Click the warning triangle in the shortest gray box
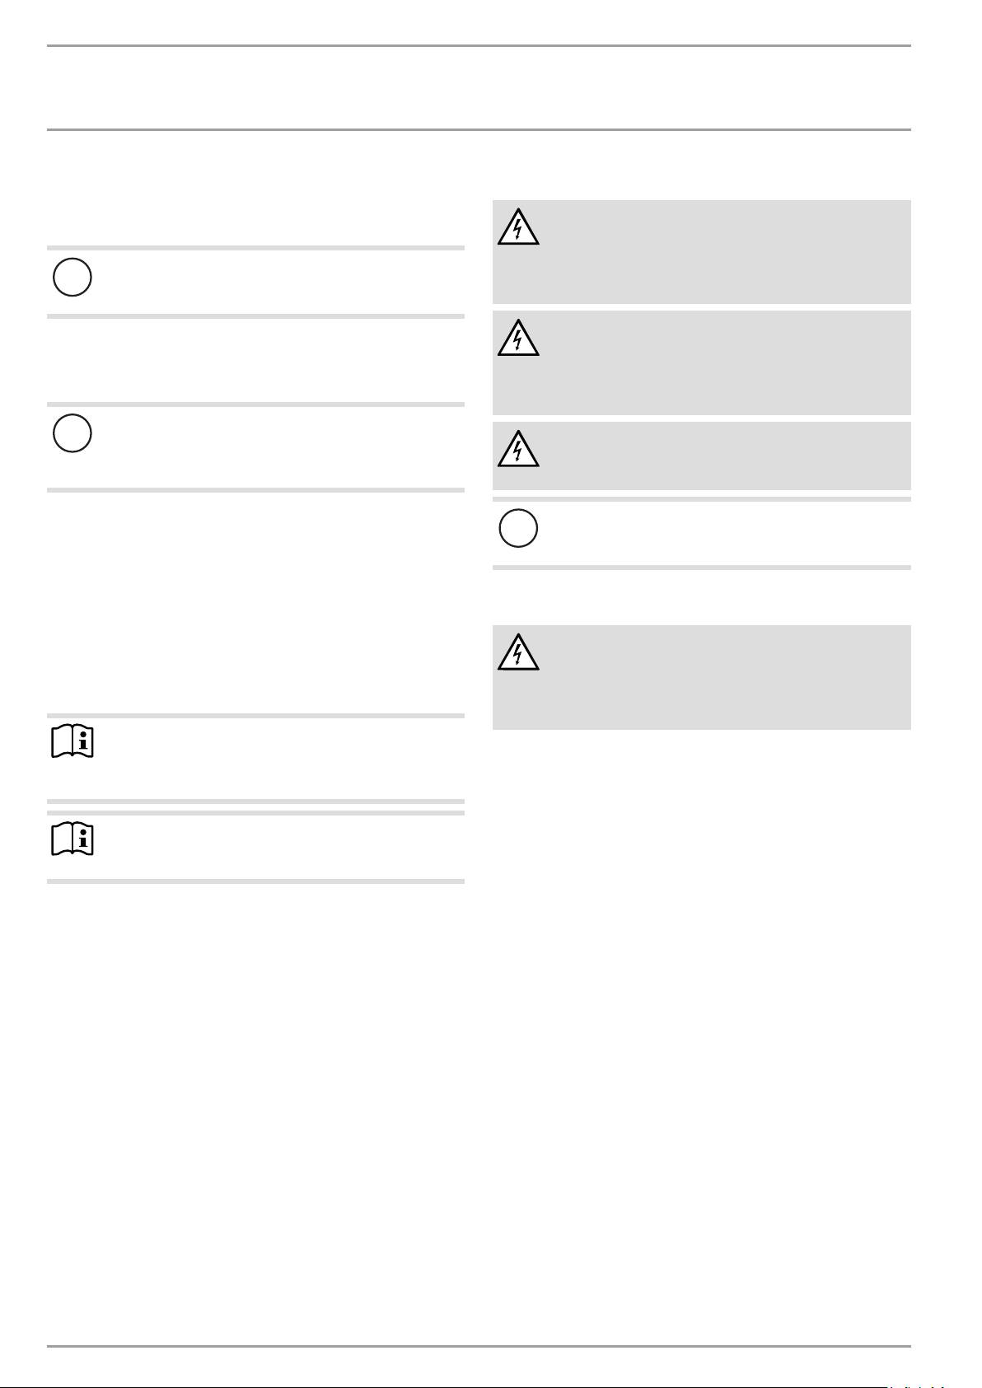 point(518,450)
